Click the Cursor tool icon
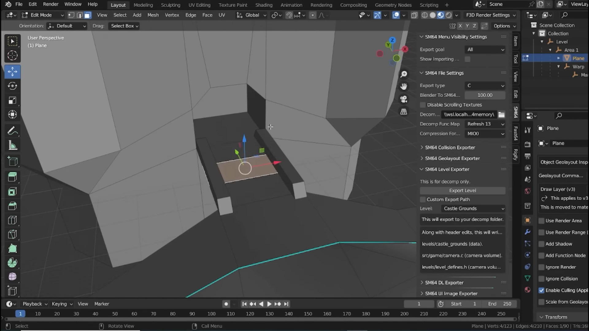 (12, 55)
